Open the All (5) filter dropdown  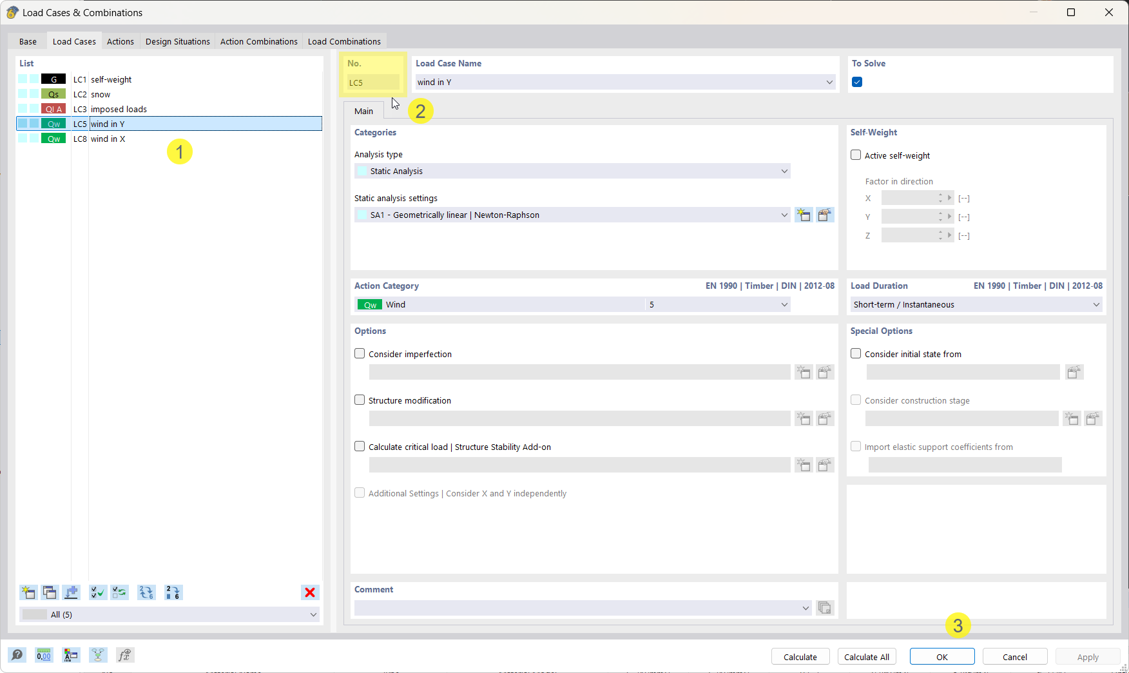[x=314, y=614]
